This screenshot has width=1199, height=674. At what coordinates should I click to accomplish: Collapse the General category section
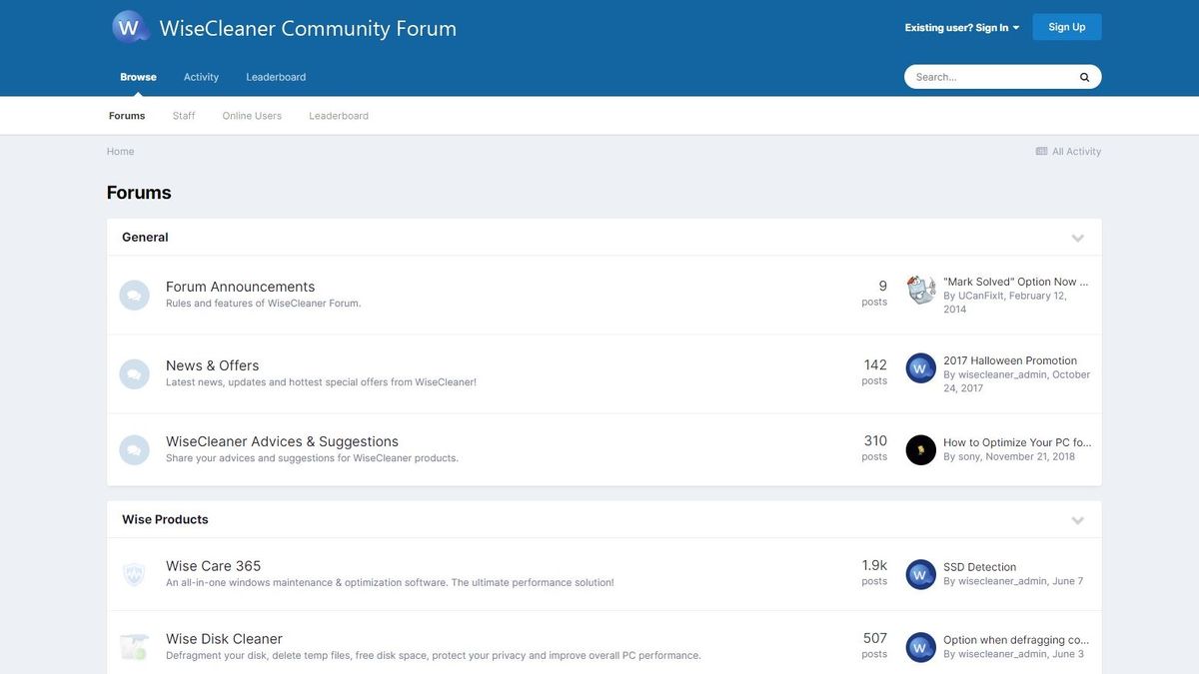pos(1077,238)
